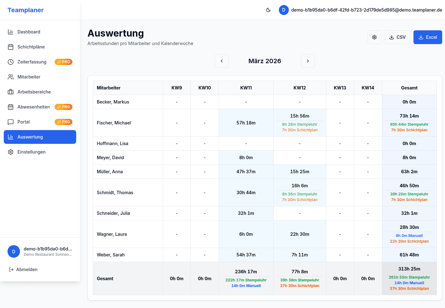Open Zeiterfassung using the clock icon
Image resolution: width=445 pixels, height=308 pixels.
(10, 62)
